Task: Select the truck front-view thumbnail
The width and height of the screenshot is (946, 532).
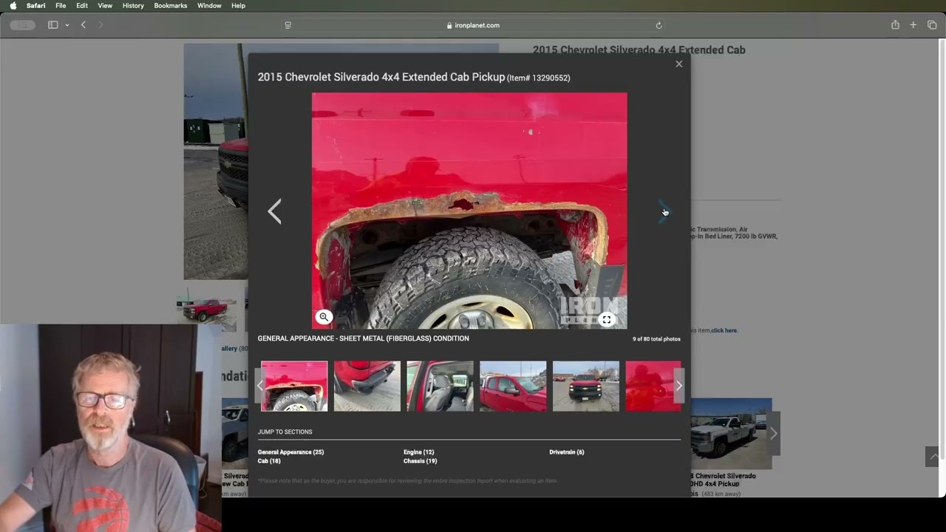Action: [x=586, y=386]
